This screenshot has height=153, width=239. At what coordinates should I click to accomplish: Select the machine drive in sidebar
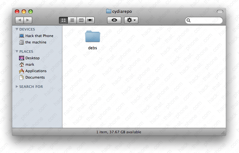point(35,42)
